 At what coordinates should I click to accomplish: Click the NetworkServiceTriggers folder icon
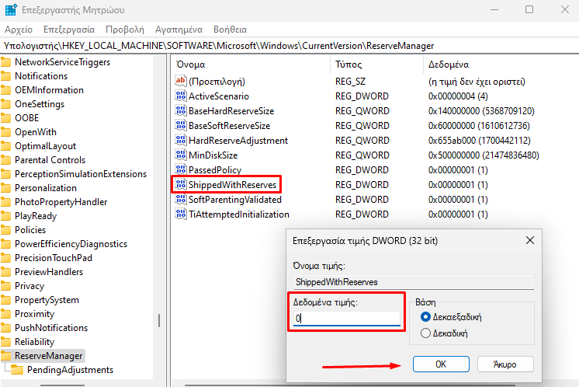click(5, 62)
